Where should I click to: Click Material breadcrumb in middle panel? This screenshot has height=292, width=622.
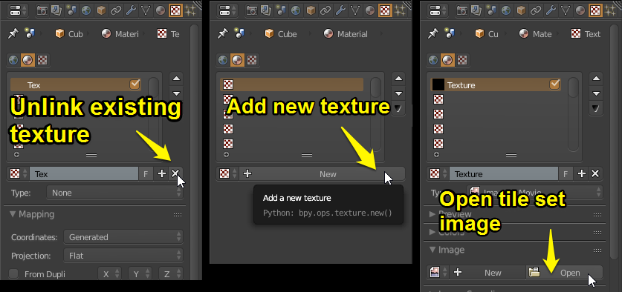point(346,34)
